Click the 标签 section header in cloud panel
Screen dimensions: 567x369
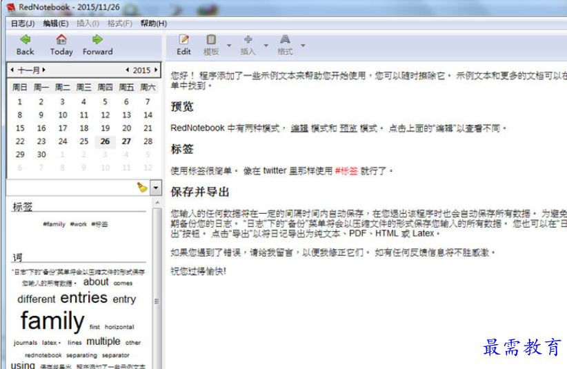pyautogui.click(x=23, y=207)
